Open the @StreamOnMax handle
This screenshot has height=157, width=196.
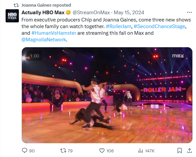click(91, 13)
